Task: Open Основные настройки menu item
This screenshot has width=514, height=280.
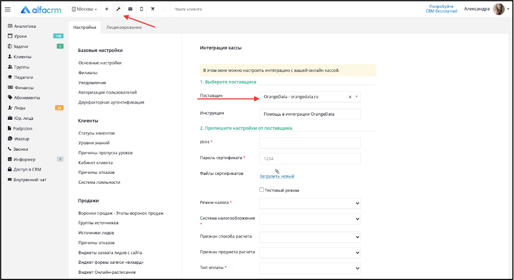Action: pyautogui.click(x=100, y=63)
